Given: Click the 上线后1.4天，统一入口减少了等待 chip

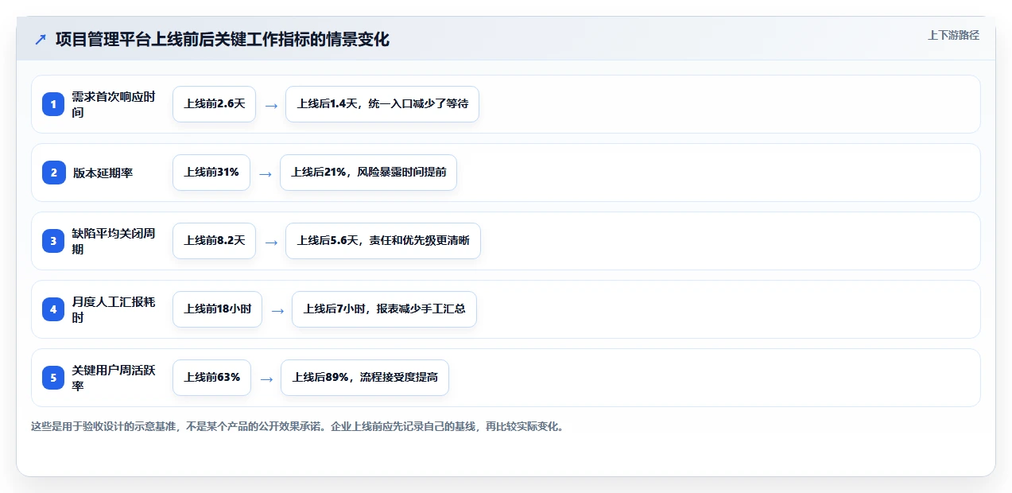Looking at the screenshot, I should tap(382, 104).
